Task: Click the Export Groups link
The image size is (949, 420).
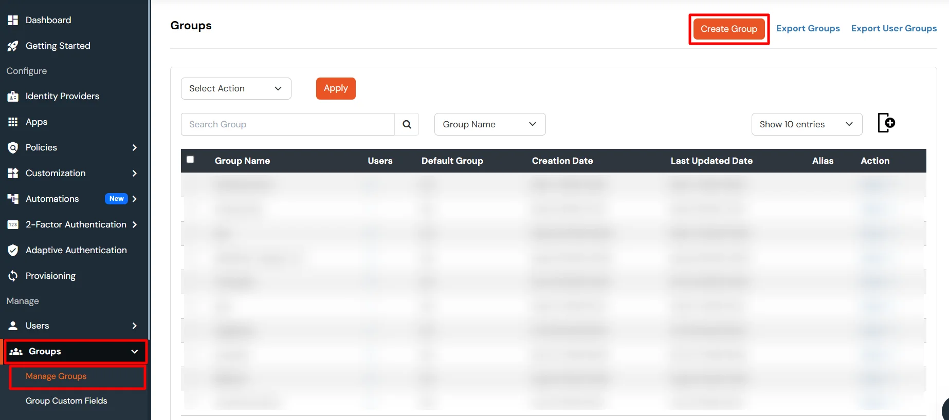Action: tap(808, 29)
